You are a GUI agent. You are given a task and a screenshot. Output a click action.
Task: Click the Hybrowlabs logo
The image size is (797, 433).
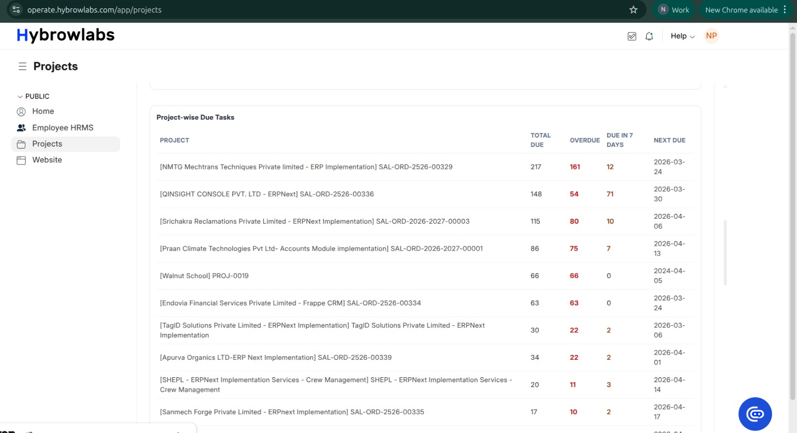[x=65, y=35]
